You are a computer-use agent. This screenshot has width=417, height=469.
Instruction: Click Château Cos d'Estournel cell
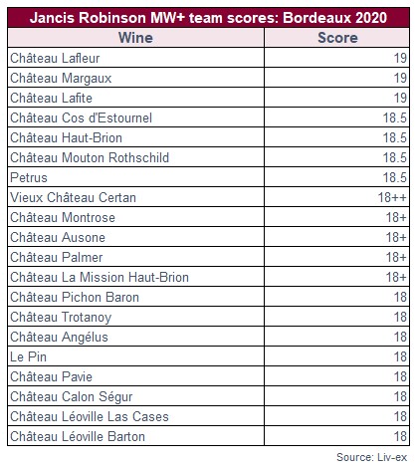[x=135, y=117]
